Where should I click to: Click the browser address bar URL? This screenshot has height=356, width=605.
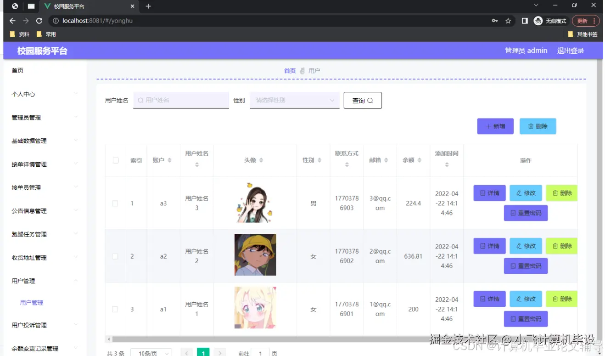[98, 21]
